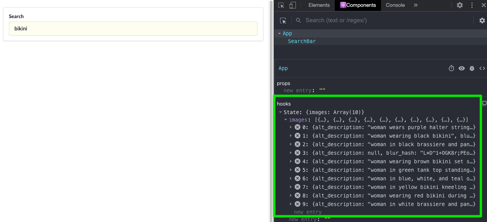487x222 pixels.
Task: Inspect matching DOM element eye icon
Action: tap(462, 68)
